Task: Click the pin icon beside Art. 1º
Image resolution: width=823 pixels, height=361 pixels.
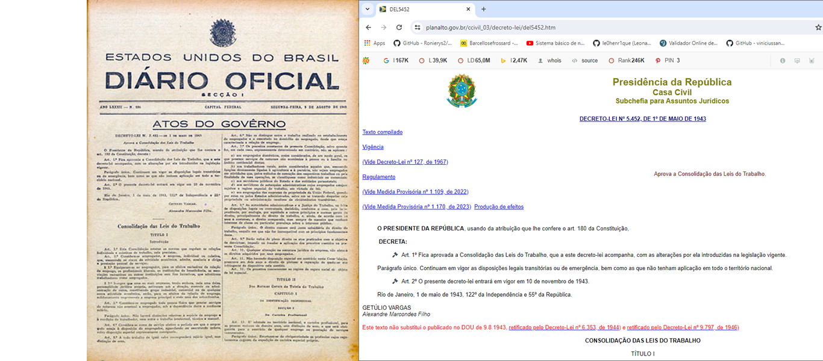Action: click(395, 255)
